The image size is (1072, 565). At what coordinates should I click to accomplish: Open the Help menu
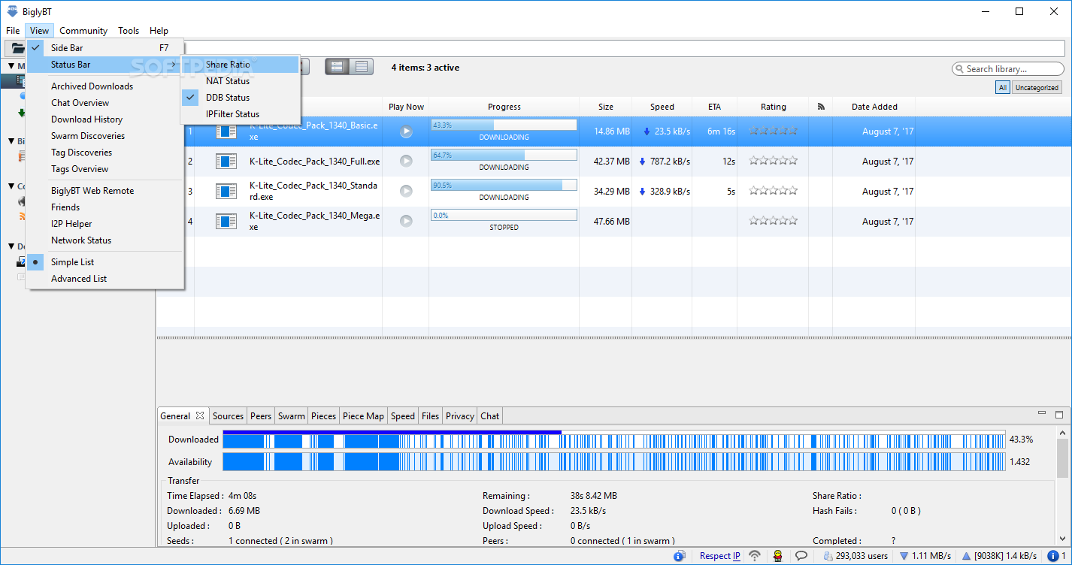pos(159,31)
